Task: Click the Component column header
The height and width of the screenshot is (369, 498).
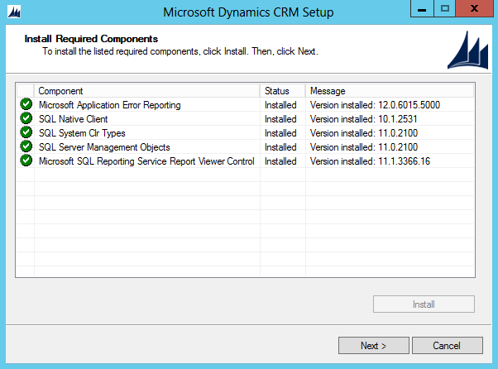Action: coord(146,91)
